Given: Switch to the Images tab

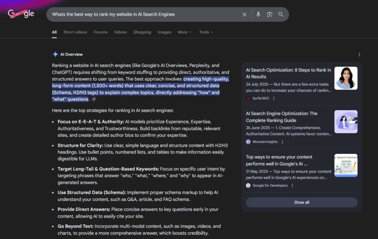Looking at the screenshot, I should [164, 32].
